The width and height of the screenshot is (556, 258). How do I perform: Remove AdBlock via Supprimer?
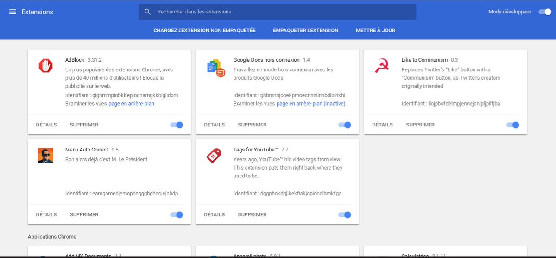click(x=84, y=125)
